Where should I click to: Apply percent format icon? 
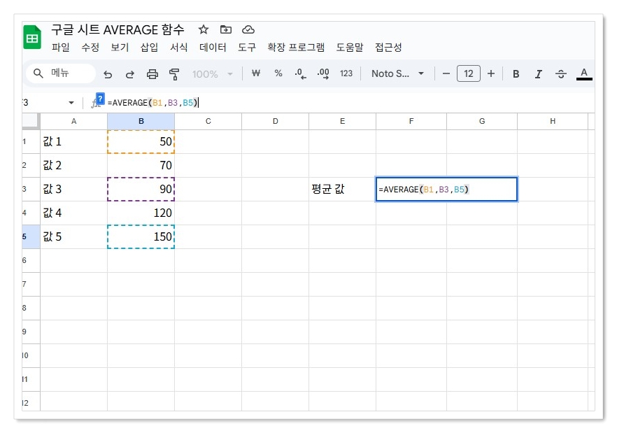coord(278,73)
